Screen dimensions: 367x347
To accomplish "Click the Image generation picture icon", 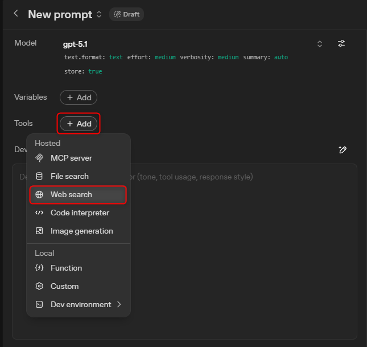I will click(39, 231).
